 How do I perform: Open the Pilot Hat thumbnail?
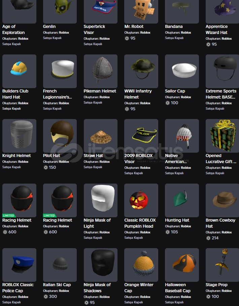(x=60, y=136)
